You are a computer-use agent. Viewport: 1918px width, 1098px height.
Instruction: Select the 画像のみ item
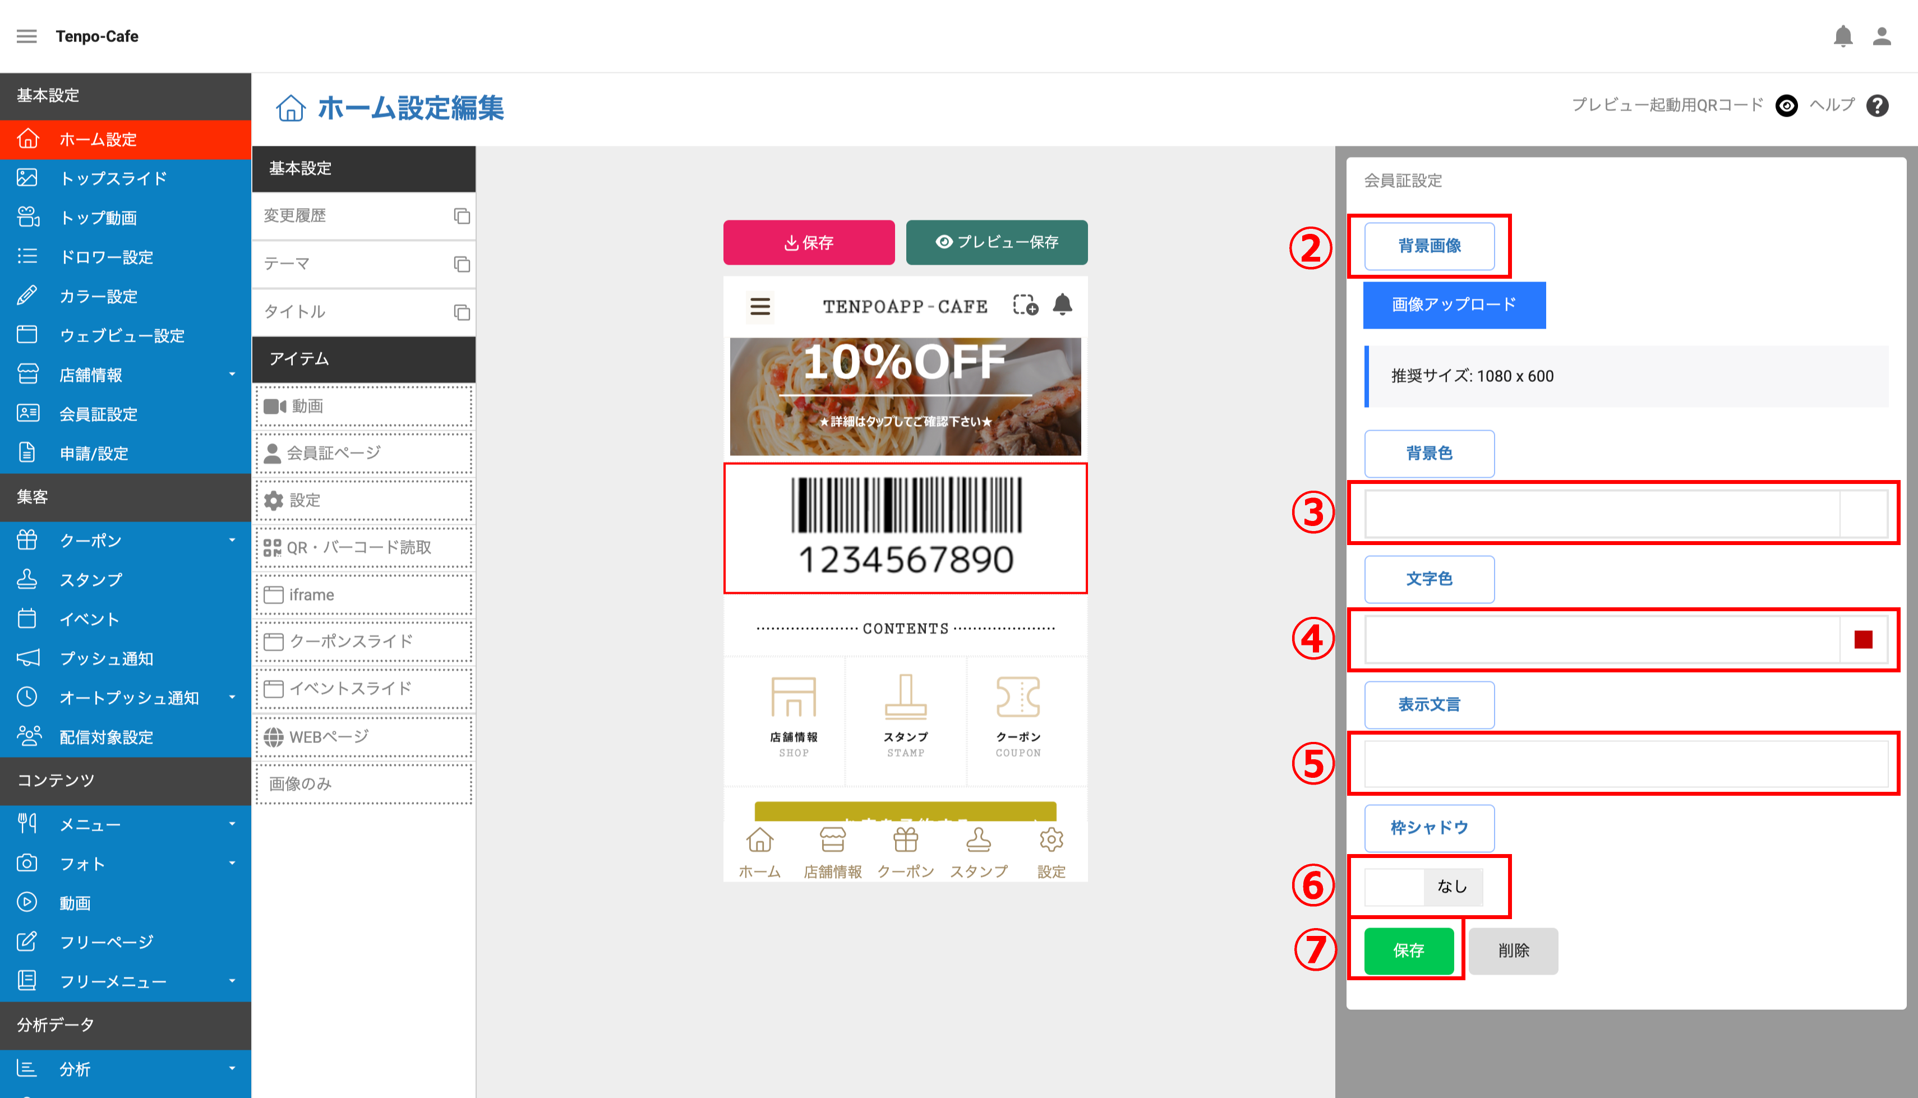tap(364, 785)
